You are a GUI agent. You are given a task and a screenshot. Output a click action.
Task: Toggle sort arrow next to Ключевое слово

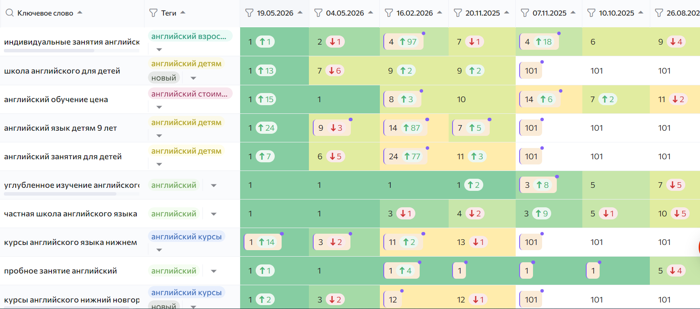tap(80, 13)
